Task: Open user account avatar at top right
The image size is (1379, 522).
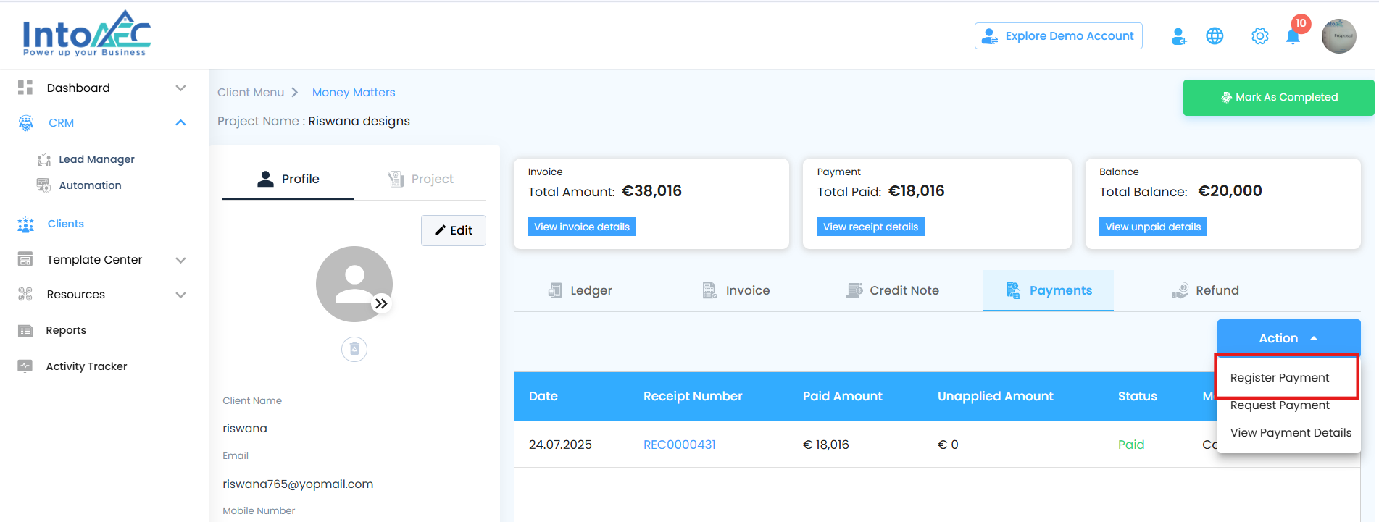Action: pos(1338,36)
